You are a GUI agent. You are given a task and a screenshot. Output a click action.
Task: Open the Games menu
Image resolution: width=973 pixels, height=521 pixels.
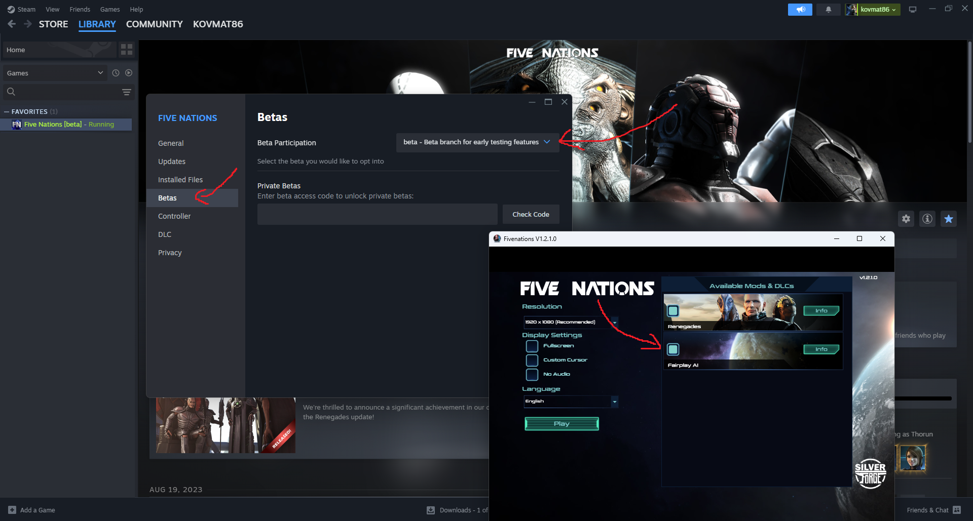(110, 10)
